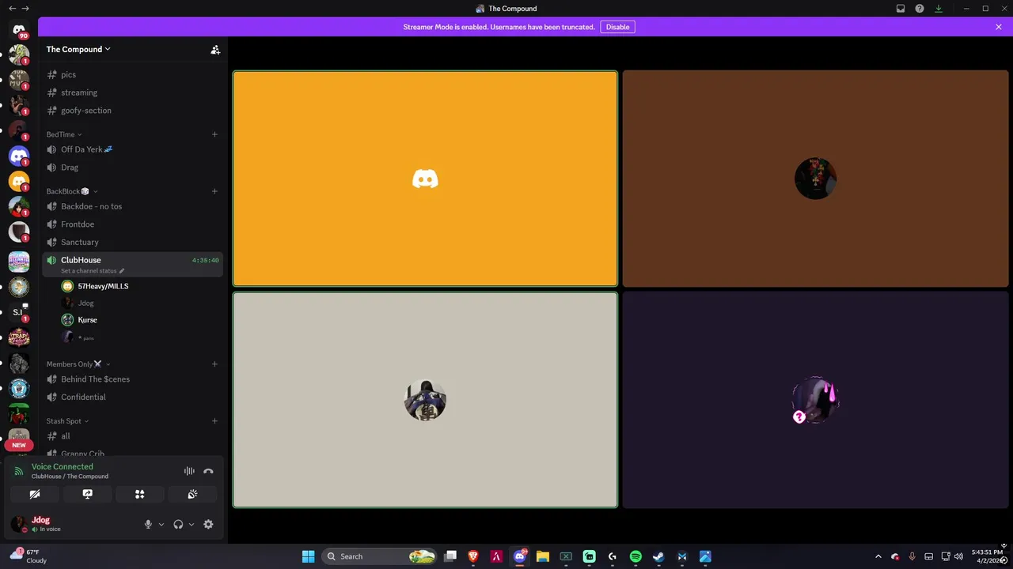Collapse the Stash Spot category
Image resolution: width=1013 pixels, height=569 pixels.
tap(67, 421)
